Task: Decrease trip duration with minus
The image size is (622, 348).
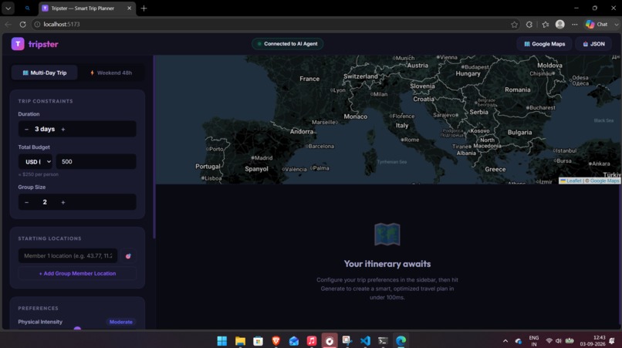Action: click(26, 130)
